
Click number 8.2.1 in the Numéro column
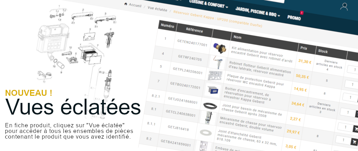click(156, 96)
